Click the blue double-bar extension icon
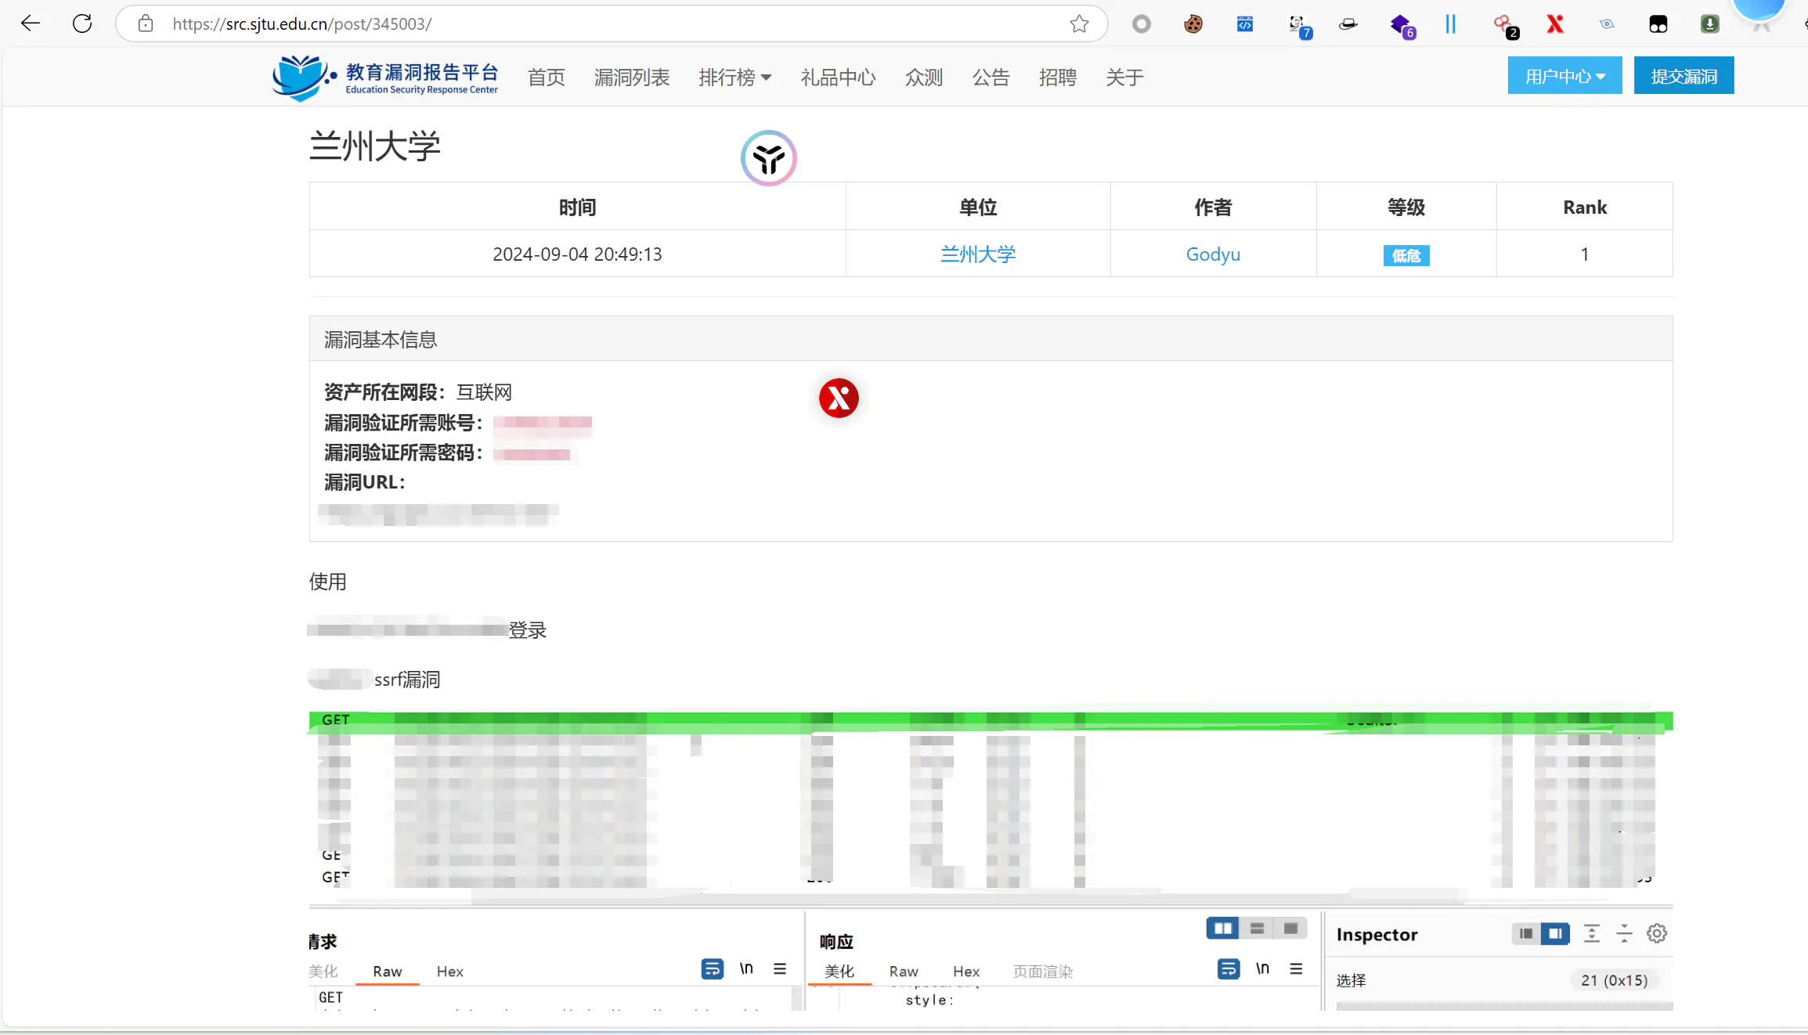Screen dimensions: 1808x1035 pyautogui.click(x=1450, y=24)
